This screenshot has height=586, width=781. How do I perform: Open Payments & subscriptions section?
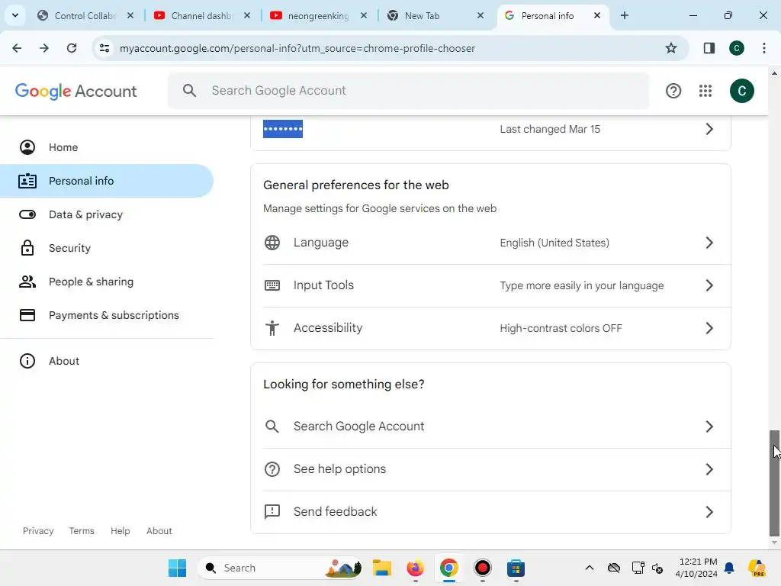coord(107,315)
